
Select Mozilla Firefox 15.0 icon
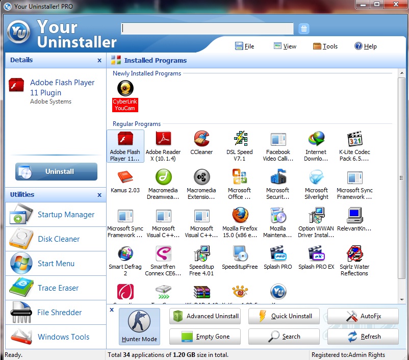click(x=240, y=215)
